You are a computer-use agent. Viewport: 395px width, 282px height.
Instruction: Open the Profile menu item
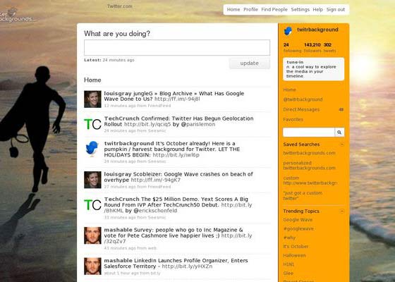(250, 10)
